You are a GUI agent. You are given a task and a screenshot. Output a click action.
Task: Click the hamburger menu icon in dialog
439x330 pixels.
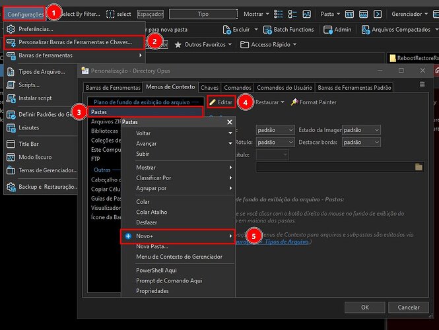click(x=422, y=84)
